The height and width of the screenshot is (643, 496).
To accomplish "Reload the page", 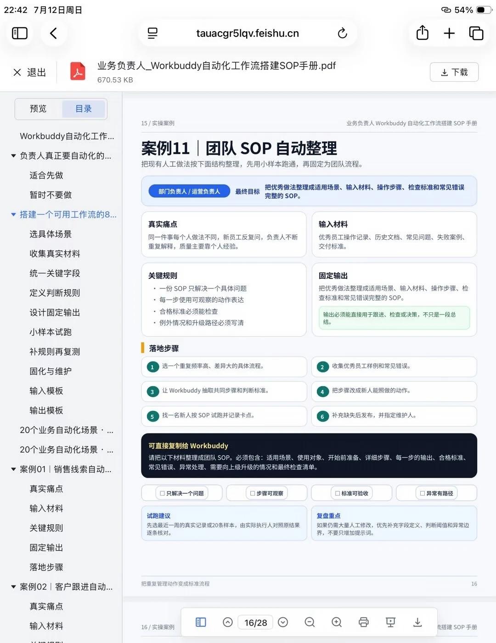I will pos(342,33).
